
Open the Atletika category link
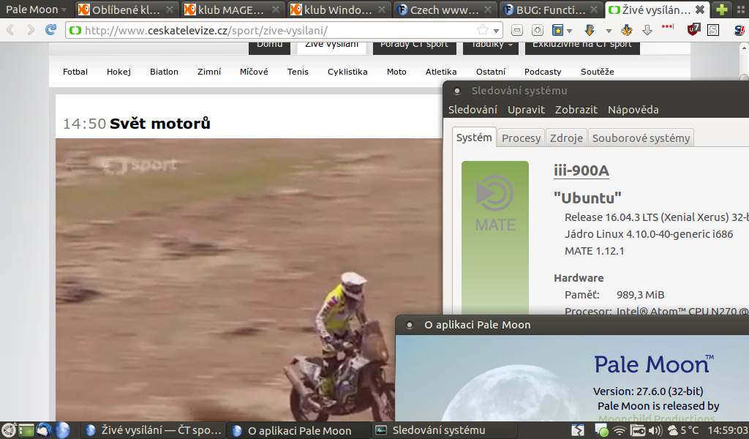[x=441, y=72]
